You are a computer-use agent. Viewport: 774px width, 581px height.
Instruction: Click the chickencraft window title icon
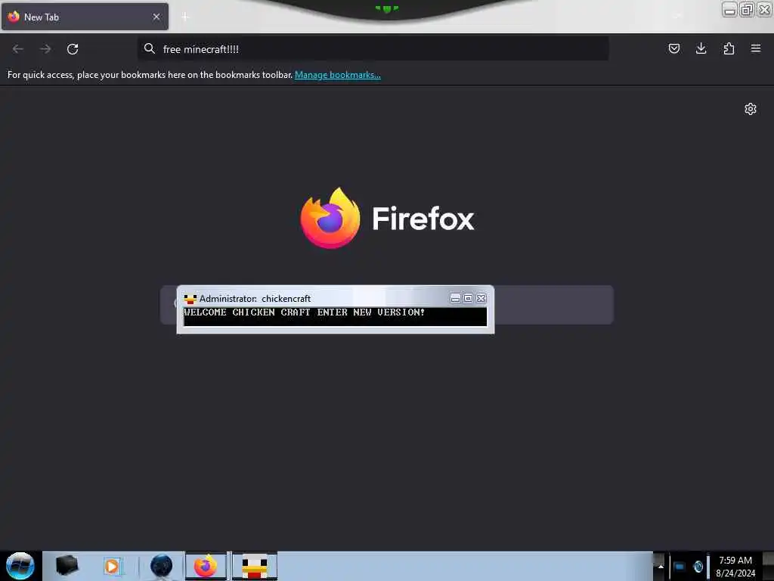coord(190,299)
